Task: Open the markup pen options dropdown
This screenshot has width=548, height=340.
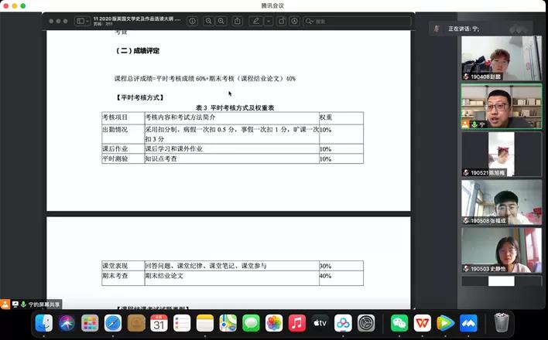Action: click(267, 21)
